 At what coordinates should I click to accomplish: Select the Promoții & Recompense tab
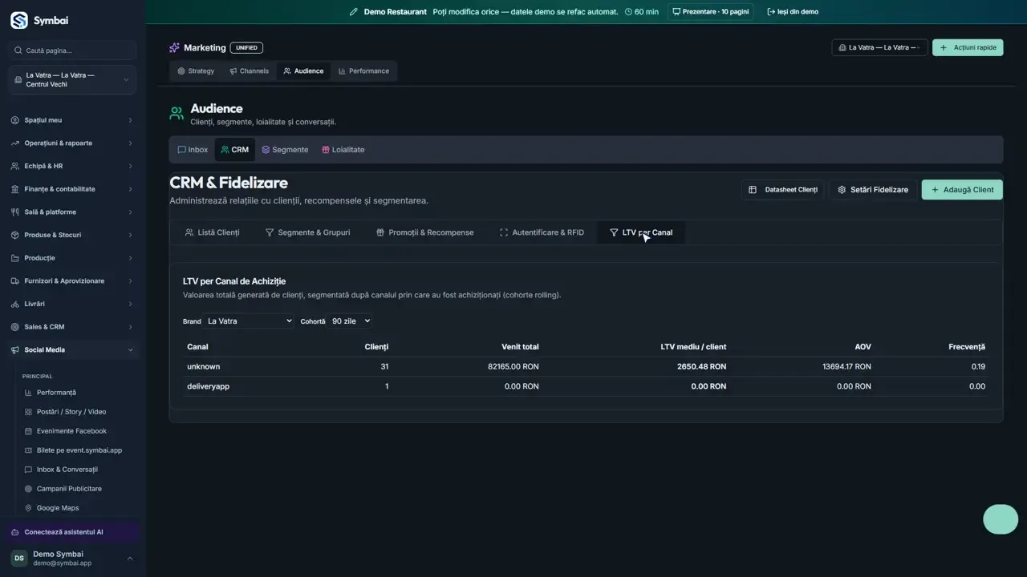tap(424, 232)
